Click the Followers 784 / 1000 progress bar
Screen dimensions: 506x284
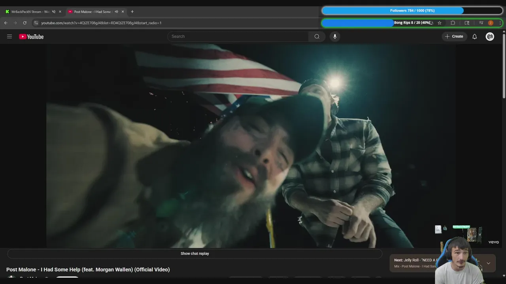tap(412, 11)
